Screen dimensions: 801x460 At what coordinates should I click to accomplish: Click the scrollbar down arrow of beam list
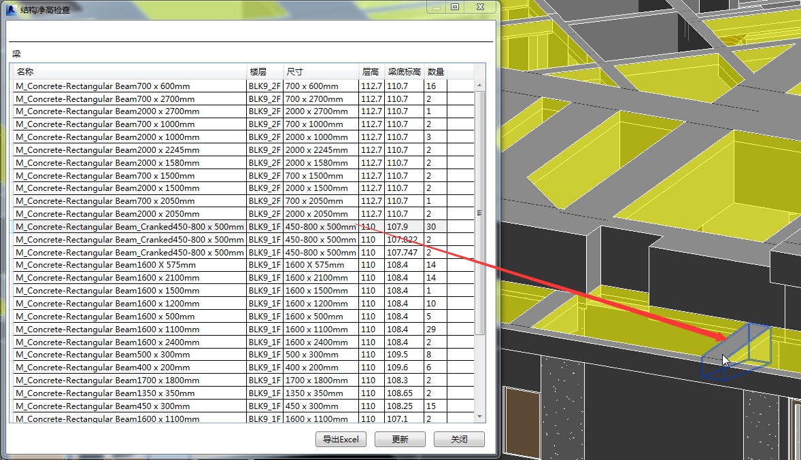480,417
